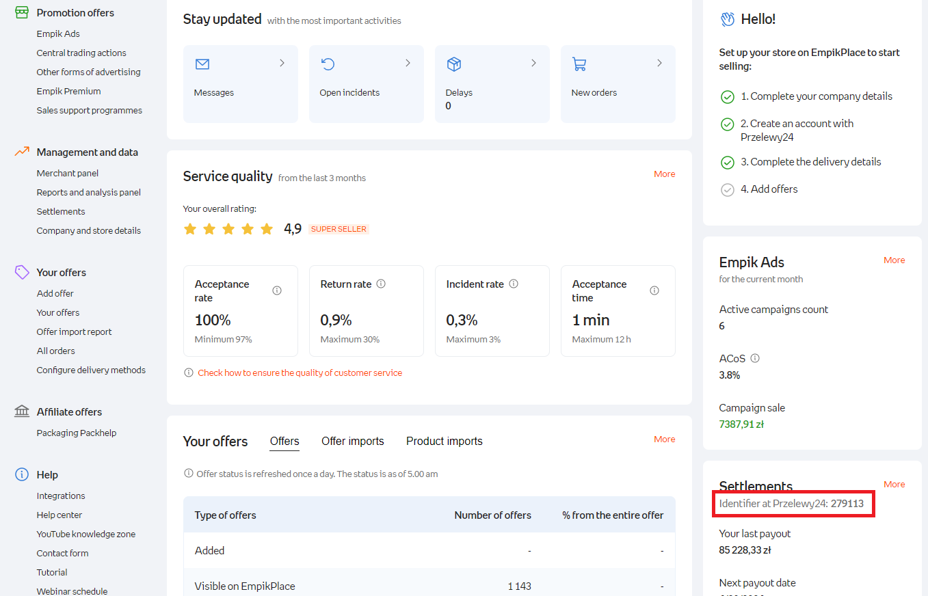Click the Acceptance time info icon
928x596 pixels.
tap(654, 290)
